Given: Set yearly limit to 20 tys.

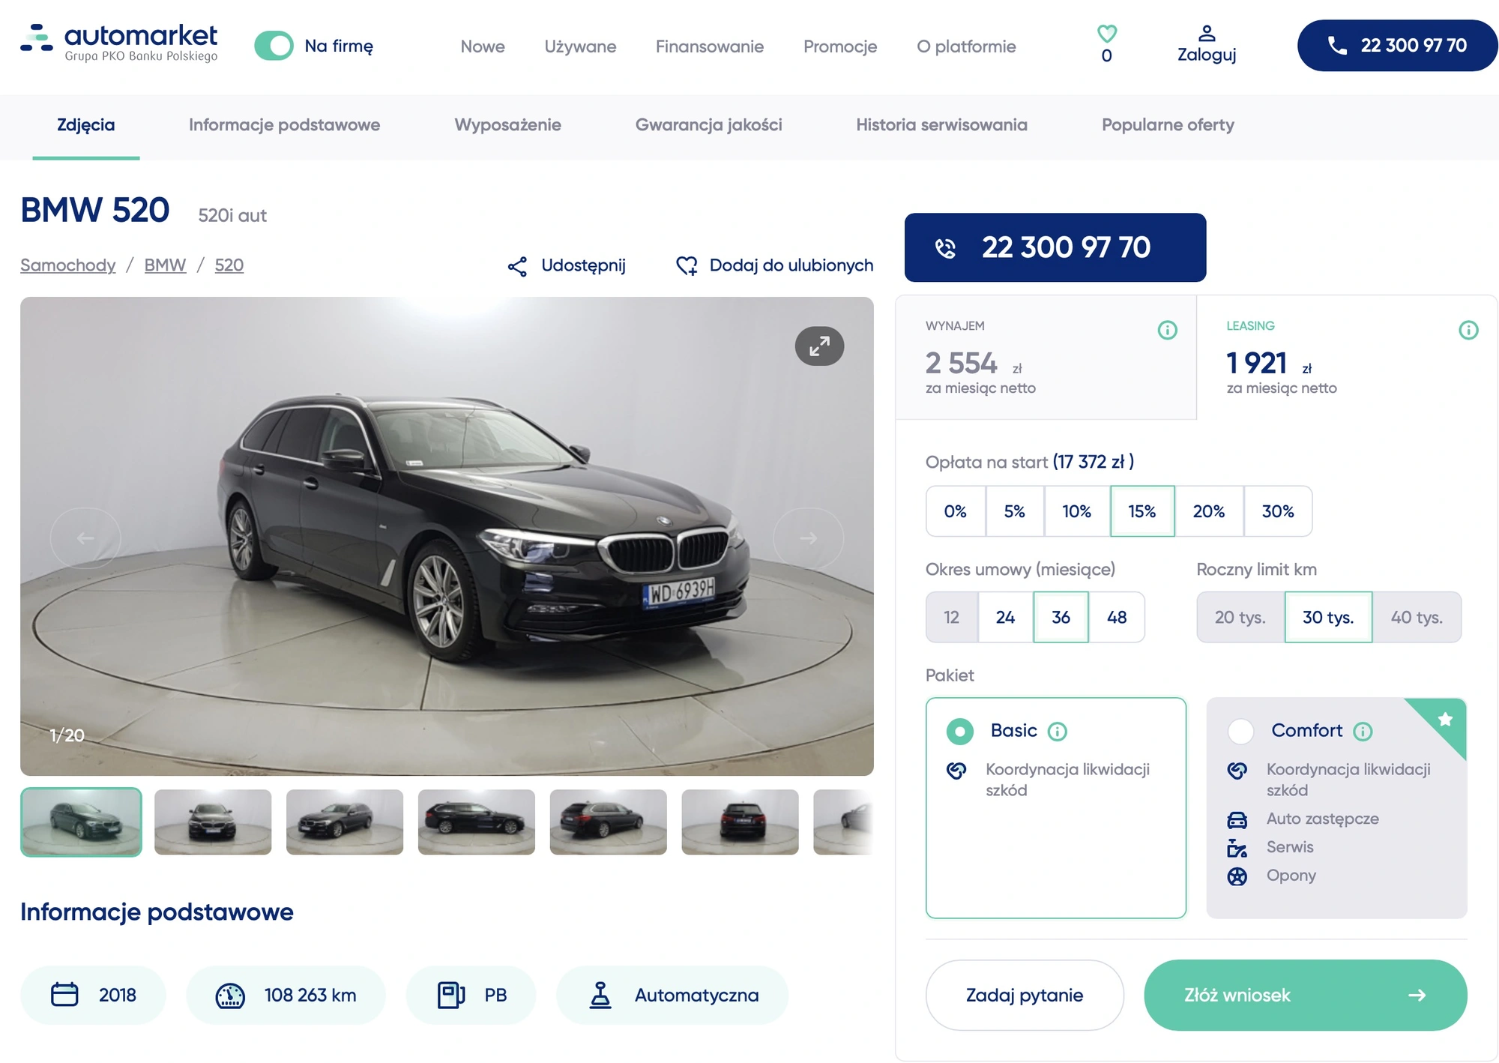Looking at the screenshot, I should click(1240, 617).
